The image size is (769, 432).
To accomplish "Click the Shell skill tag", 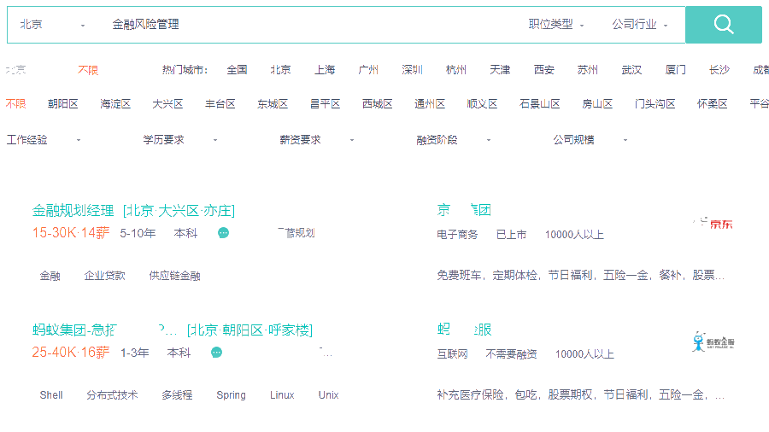I will tap(51, 395).
